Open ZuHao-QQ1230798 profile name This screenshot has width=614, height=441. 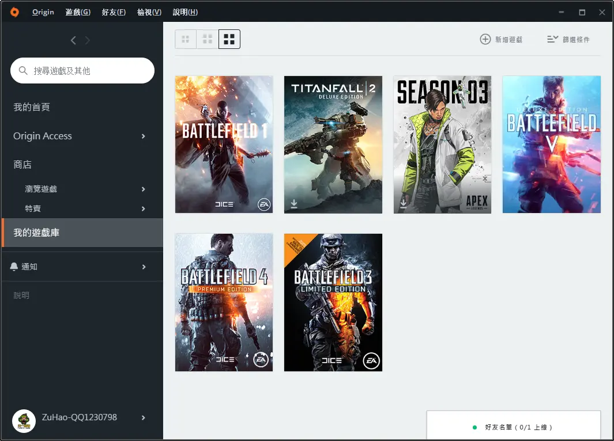pos(80,417)
